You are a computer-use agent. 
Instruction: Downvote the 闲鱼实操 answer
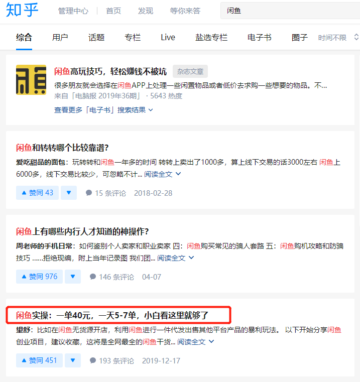(x=73, y=360)
